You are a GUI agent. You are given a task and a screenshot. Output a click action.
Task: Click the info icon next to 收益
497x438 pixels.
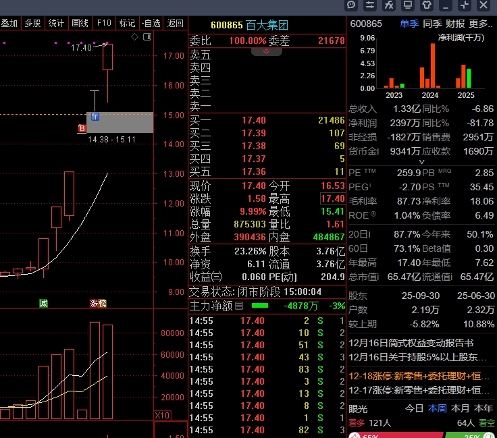(216, 277)
